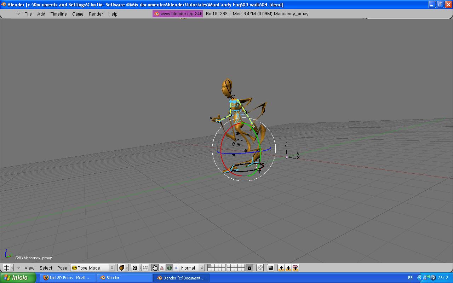Screen dimensions: 453x283
Task: Open the Pose Mode dropdown
Action: click(x=93, y=268)
